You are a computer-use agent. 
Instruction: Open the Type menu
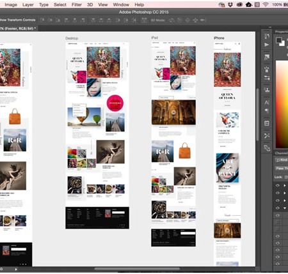(44, 4)
